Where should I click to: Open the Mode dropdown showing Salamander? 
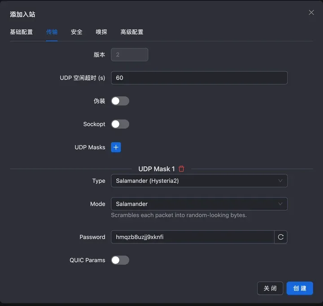click(199, 204)
